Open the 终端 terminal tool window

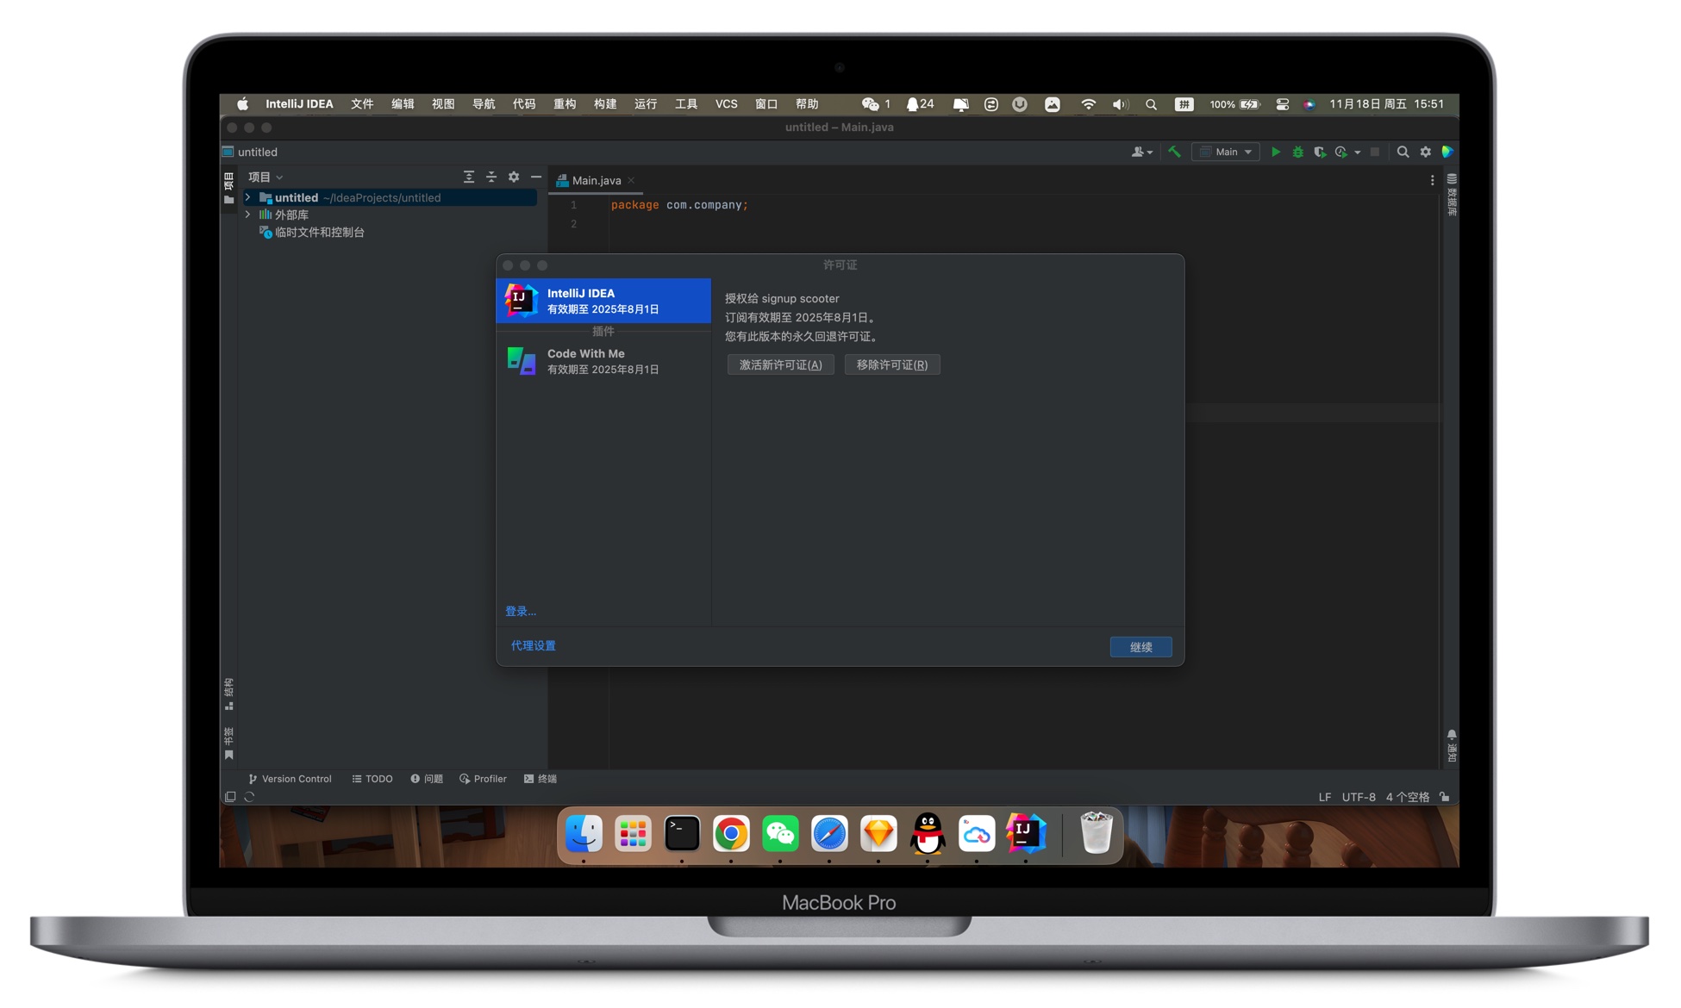(541, 779)
